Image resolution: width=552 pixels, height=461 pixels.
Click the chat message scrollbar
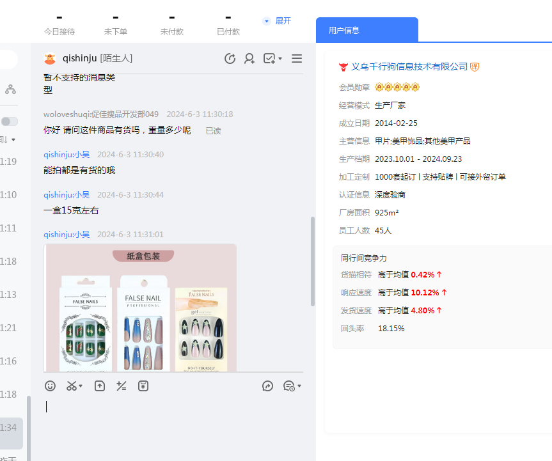point(312,261)
